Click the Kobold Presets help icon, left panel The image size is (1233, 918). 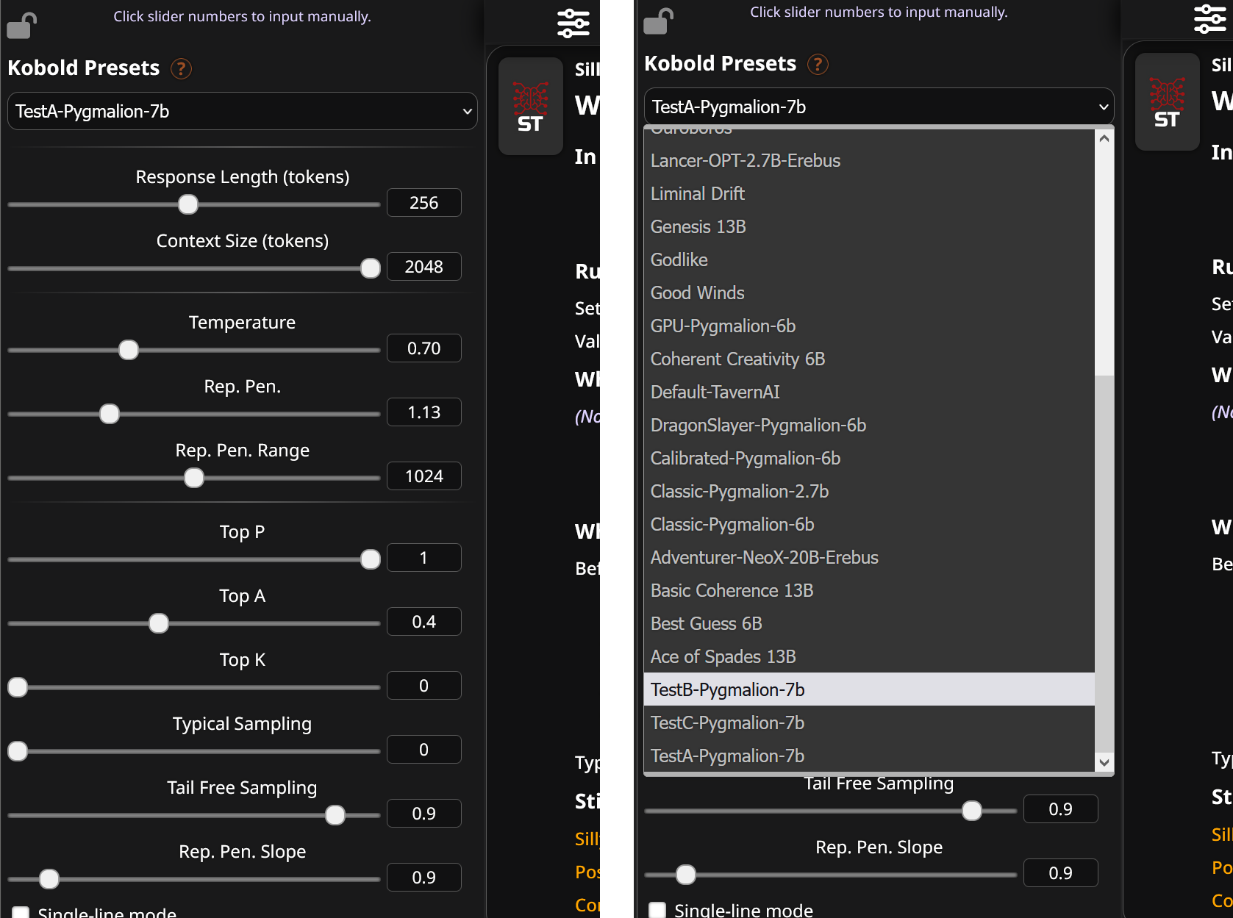coord(181,68)
